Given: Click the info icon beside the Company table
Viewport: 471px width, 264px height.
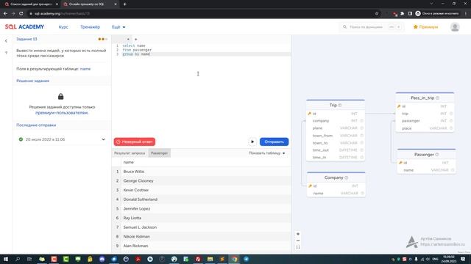Looking at the screenshot, I should click(x=347, y=177).
